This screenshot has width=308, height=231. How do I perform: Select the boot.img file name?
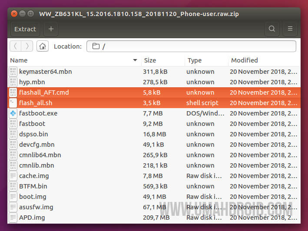coord(33,196)
